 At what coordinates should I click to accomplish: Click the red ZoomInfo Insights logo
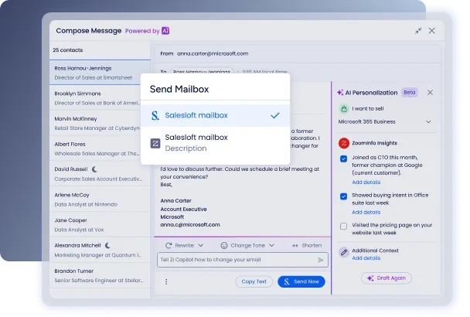coord(344,143)
